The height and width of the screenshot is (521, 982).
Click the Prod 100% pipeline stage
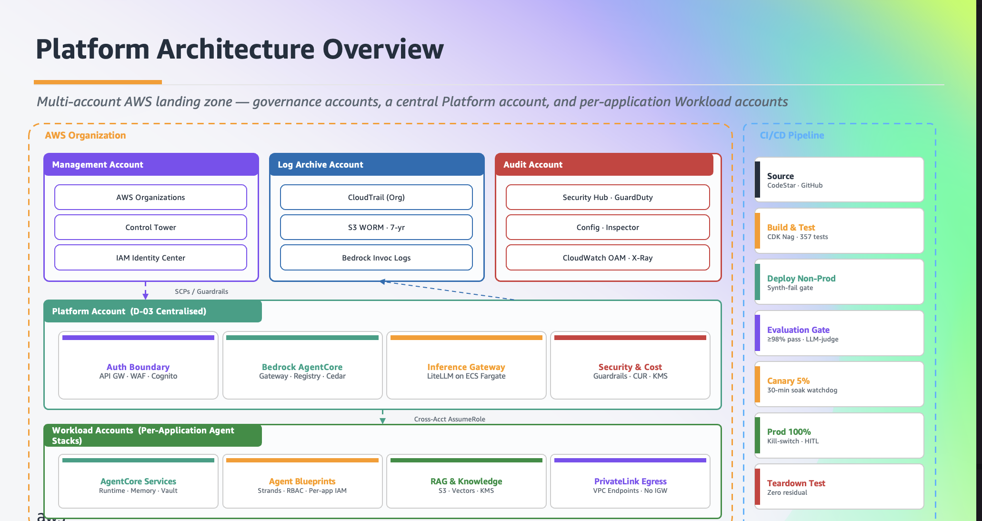pyautogui.click(x=839, y=435)
